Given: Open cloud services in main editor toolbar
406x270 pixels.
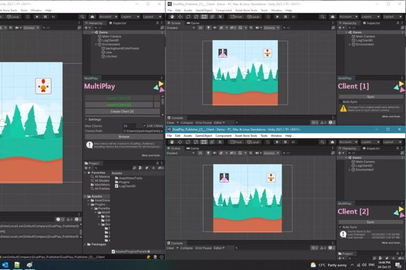Looking at the screenshot, I should tap(92, 17).
